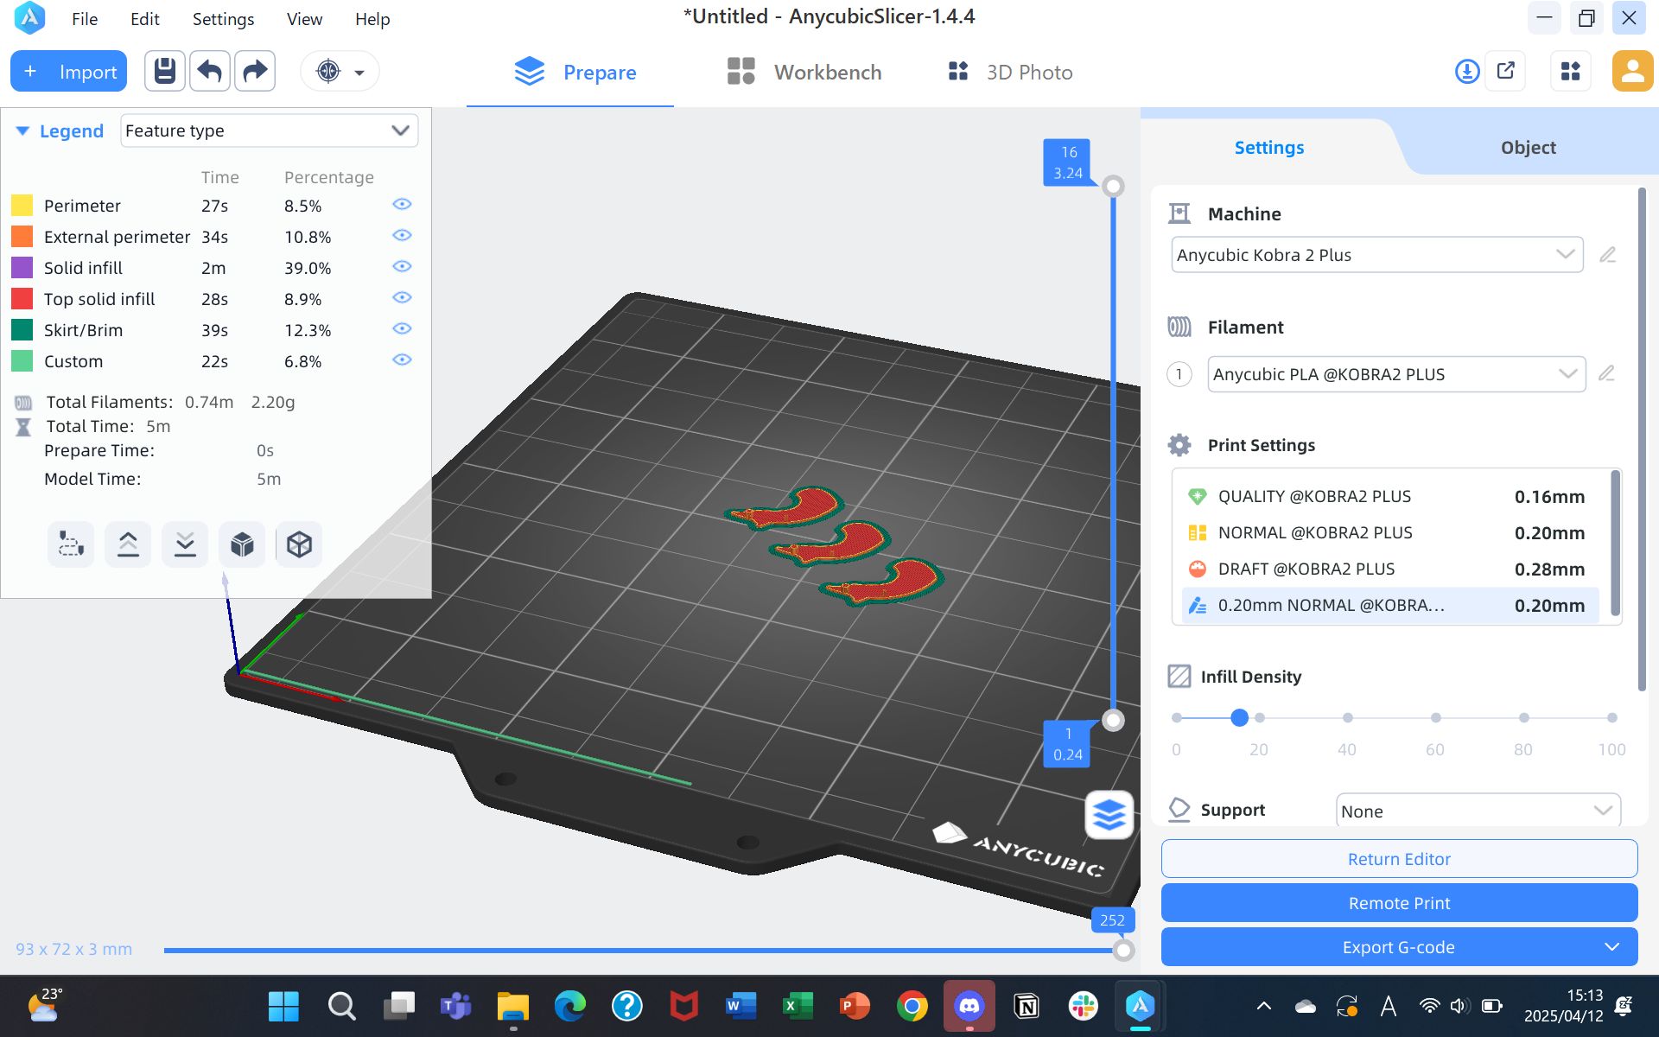Click the print settings list scrollbar
The image size is (1659, 1037).
1615,543
